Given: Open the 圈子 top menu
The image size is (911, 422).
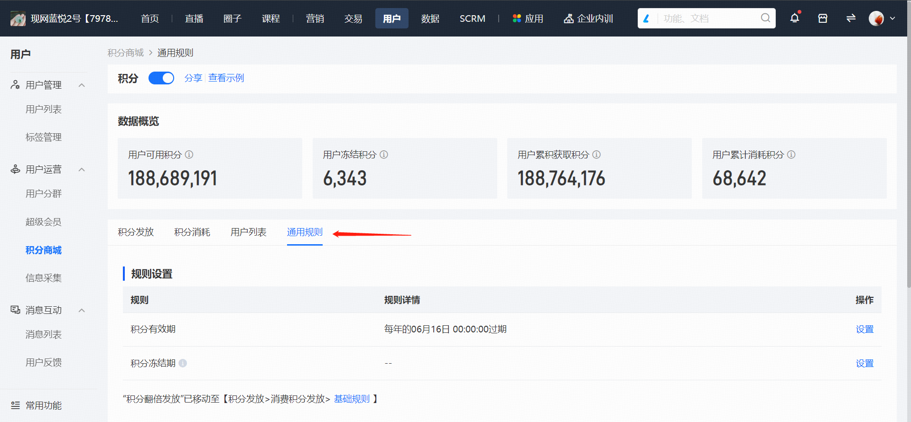Looking at the screenshot, I should coord(232,18).
